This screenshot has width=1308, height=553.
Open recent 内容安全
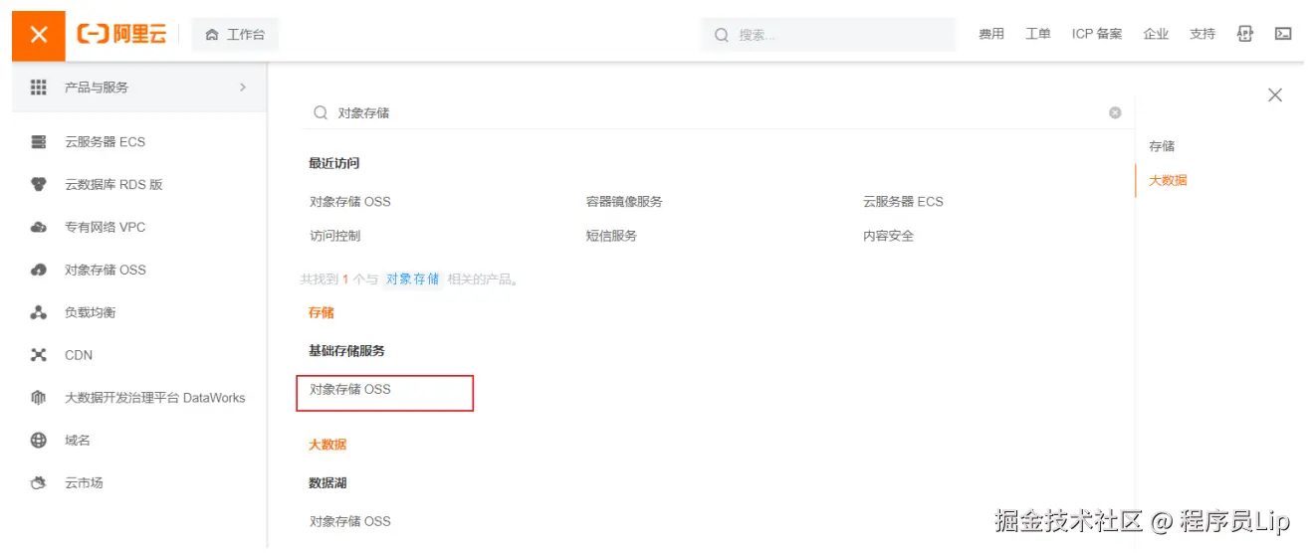pyautogui.click(x=888, y=237)
